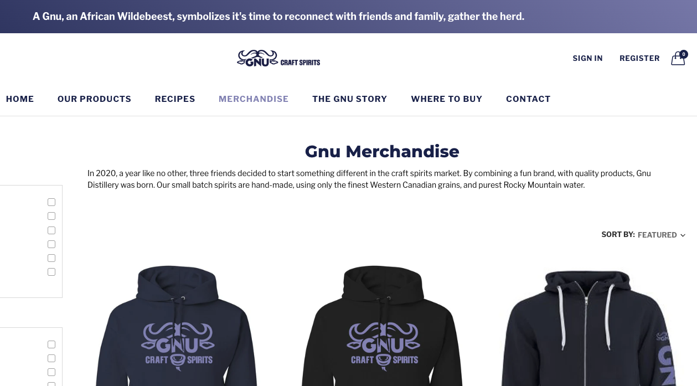View the navy blue Gnu hoodie
Screen dimensions: 697x386
tap(176, 326)
